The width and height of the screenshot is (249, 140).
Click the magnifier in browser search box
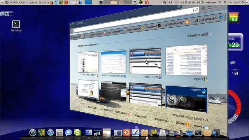tap(196, 10)
